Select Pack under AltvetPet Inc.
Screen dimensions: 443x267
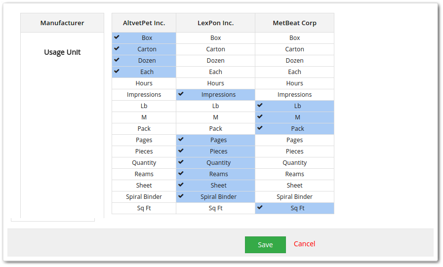[144, 129]
